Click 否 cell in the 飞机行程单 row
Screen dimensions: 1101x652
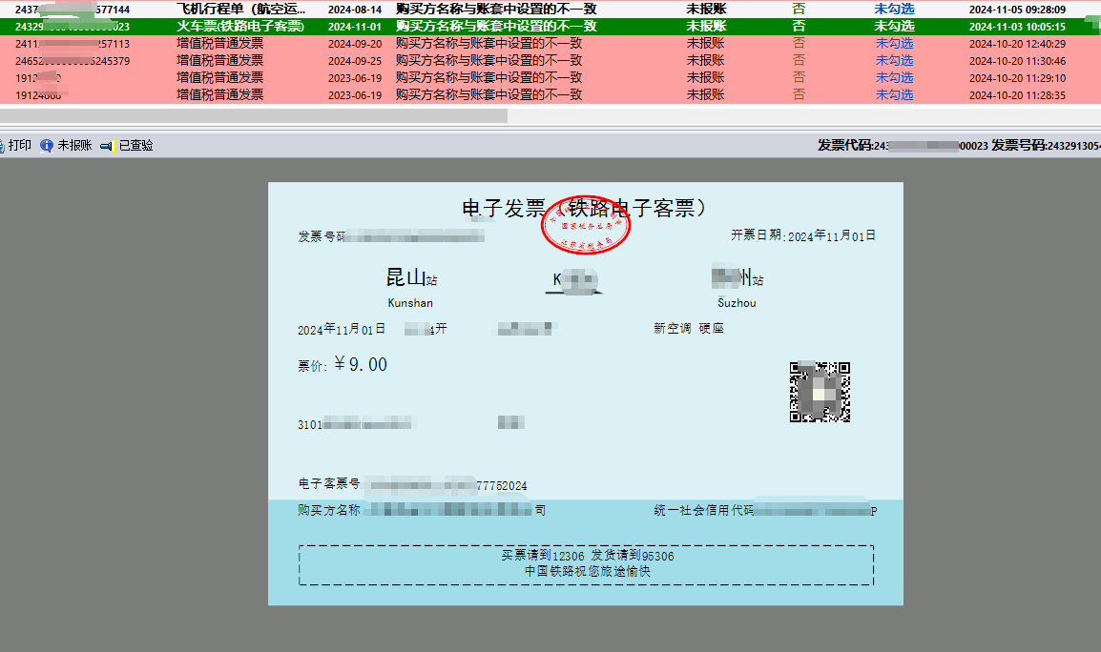pyautogui.click(x=799, y=10)
